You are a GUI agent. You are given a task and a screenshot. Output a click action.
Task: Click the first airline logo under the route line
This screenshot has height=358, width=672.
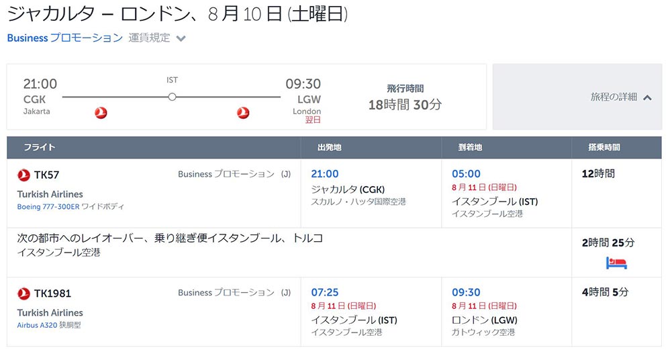[x=101, y=113]
